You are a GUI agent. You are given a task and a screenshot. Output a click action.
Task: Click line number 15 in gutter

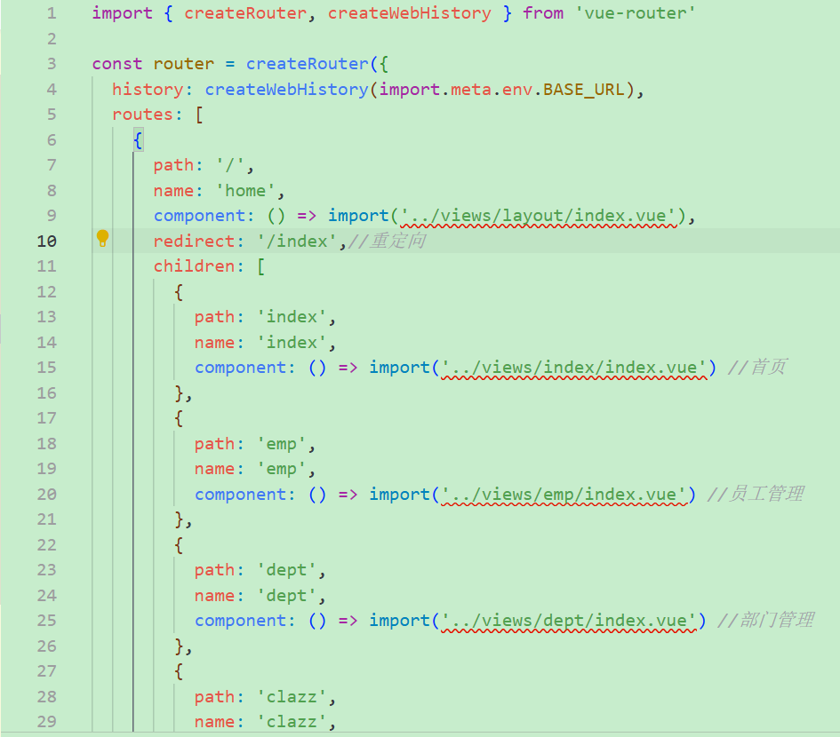46,368
